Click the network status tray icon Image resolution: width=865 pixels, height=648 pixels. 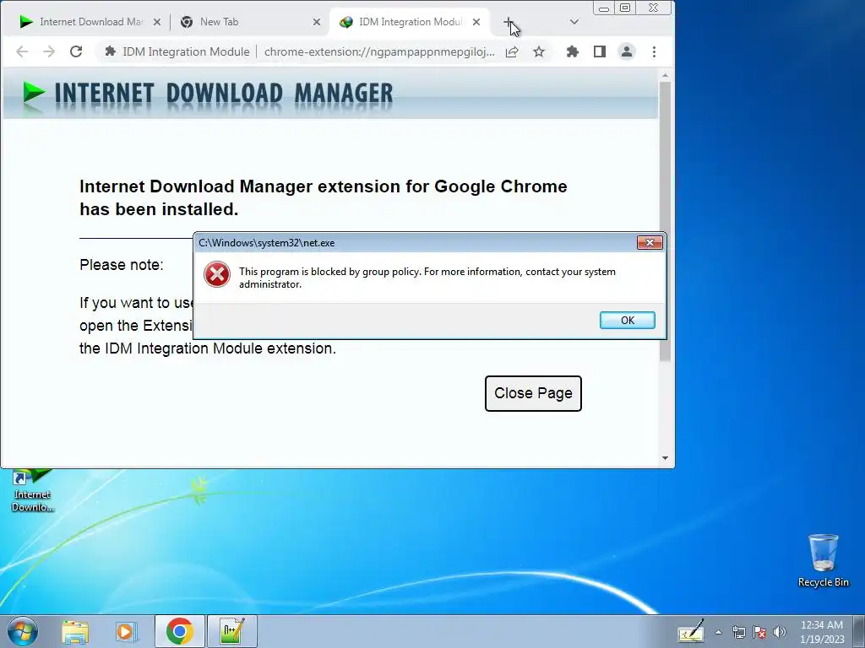pos(738,632)
